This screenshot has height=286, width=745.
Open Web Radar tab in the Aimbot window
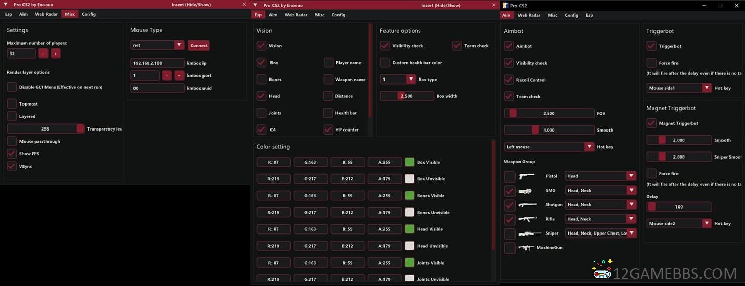(x=529, y=15)
